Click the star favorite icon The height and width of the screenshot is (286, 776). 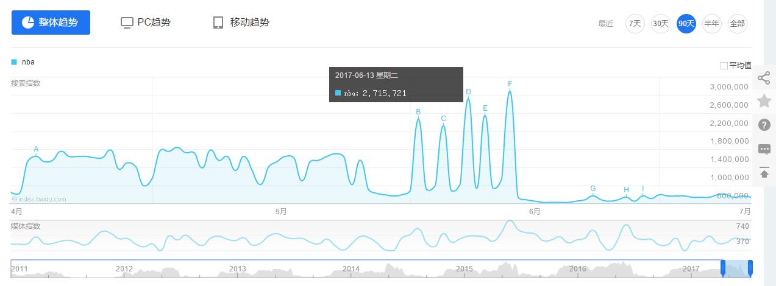764,101
